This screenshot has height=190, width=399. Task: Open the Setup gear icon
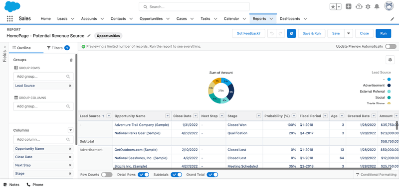(368, 7)
